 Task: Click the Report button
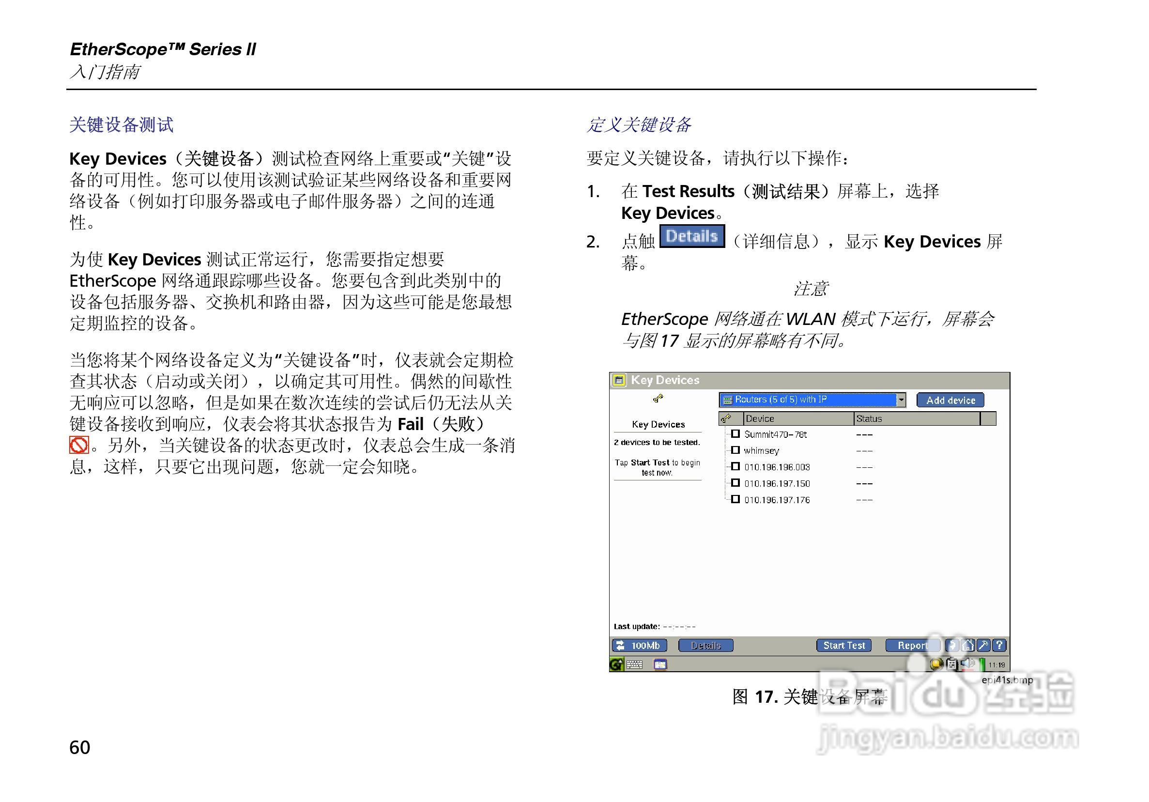click(x=912, y=645)
